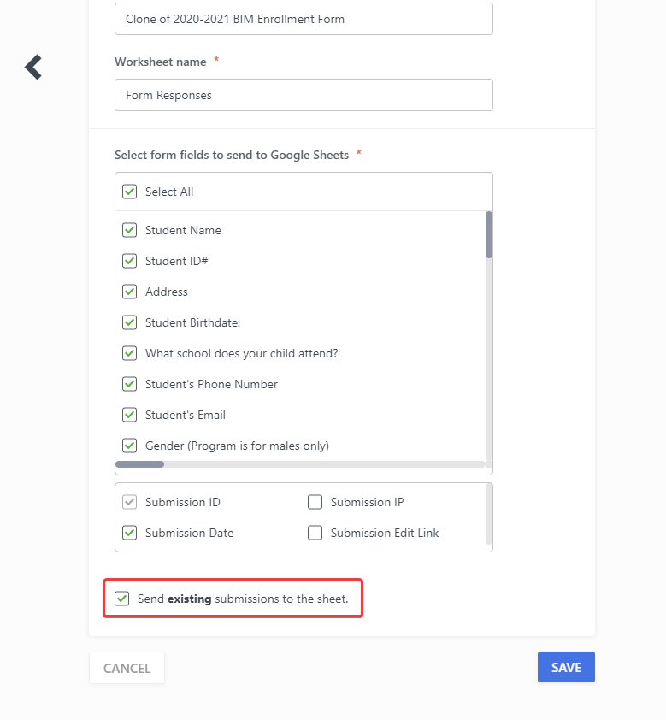This screenshot has width=666, height=720.
Task: Click the Cancel button
Action: [x=127, y=668]
